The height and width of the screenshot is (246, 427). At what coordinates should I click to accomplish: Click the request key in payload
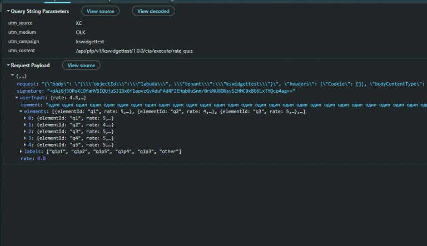26,84
